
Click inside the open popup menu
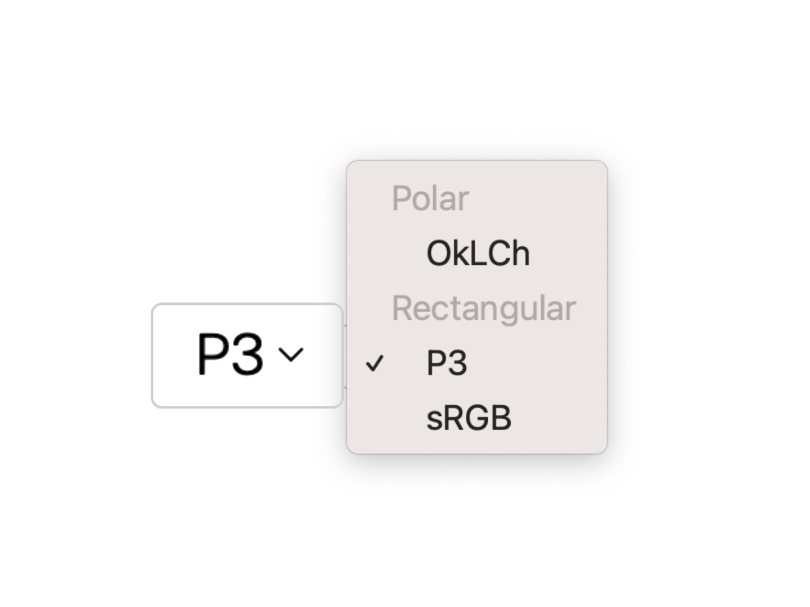477,306
